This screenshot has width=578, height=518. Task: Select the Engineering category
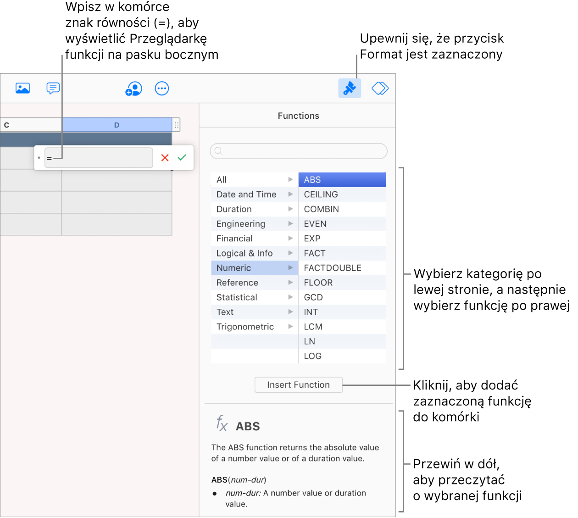tap(255, 224)
